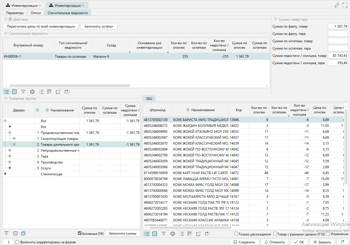
Task: Click the filter icon above Товарные группы panel
Action: [x=23, y=92]
